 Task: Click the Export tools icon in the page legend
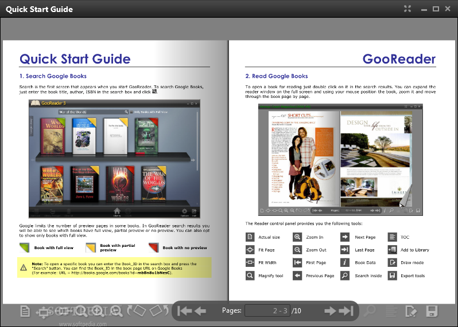click(x=392, y=275)
